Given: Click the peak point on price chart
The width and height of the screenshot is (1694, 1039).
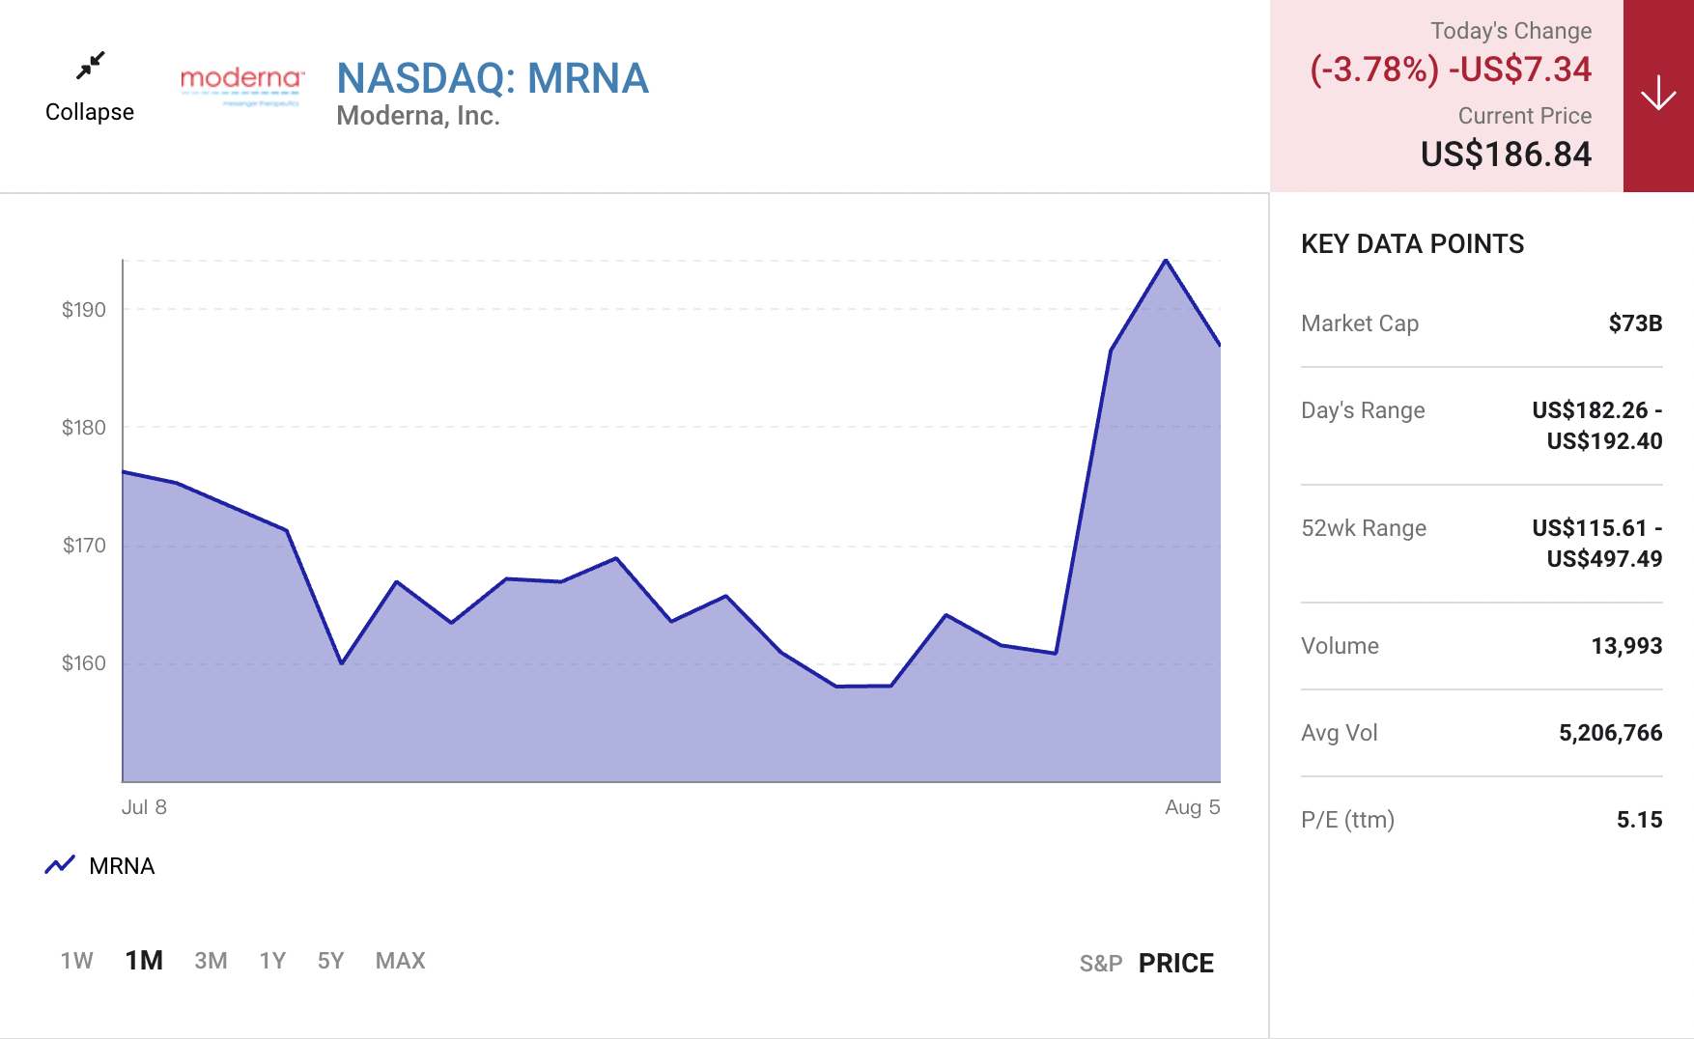Looking at the screenshot, I should point(1166,261).
